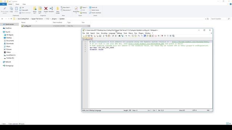Click Select none in the Explorer ribbon

[94, 10]
